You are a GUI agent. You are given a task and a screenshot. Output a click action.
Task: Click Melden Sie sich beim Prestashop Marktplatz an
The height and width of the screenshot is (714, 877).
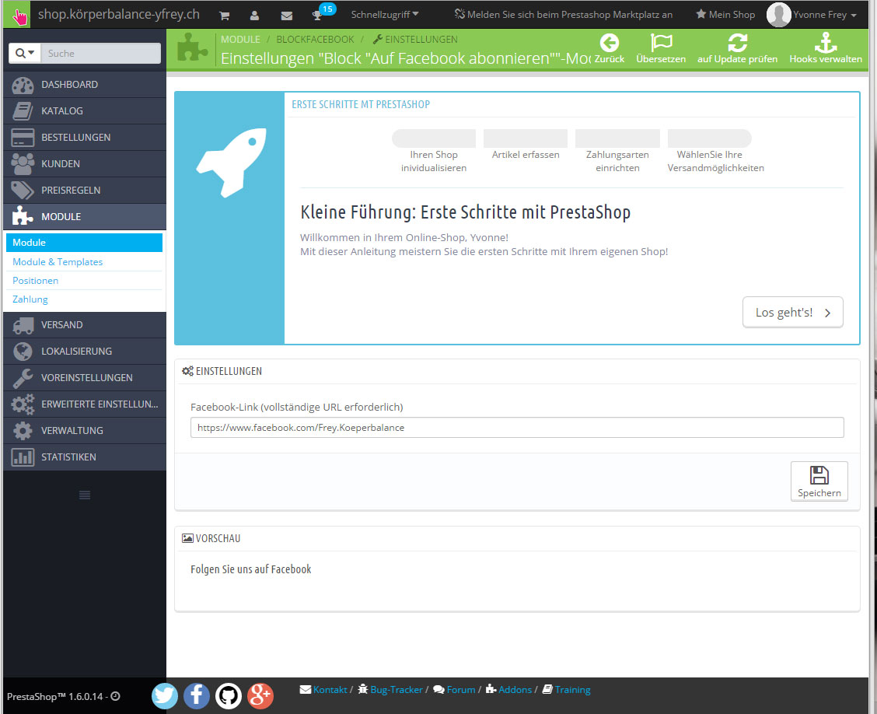click(x=563, y=15)
